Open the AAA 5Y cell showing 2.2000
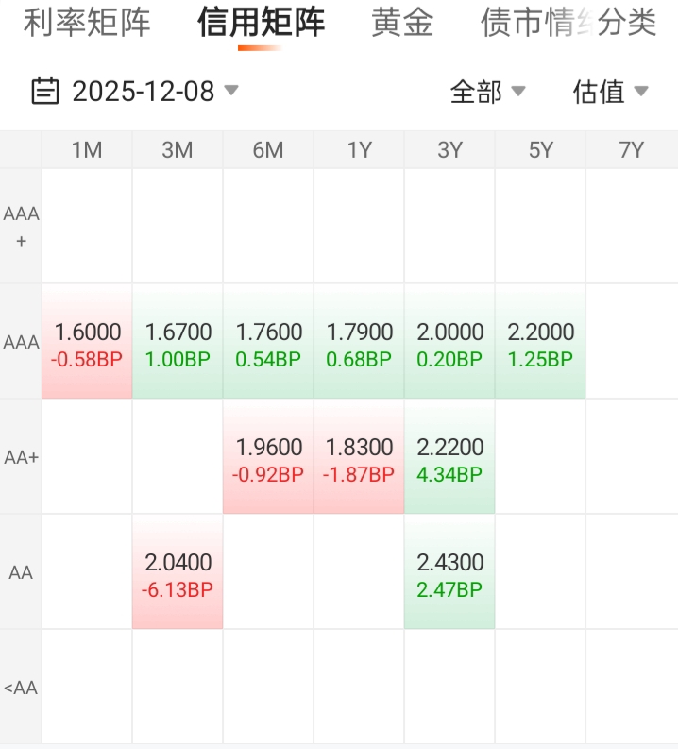The width and height of the screenshot is (678, 749). click(x=540, y=344)
